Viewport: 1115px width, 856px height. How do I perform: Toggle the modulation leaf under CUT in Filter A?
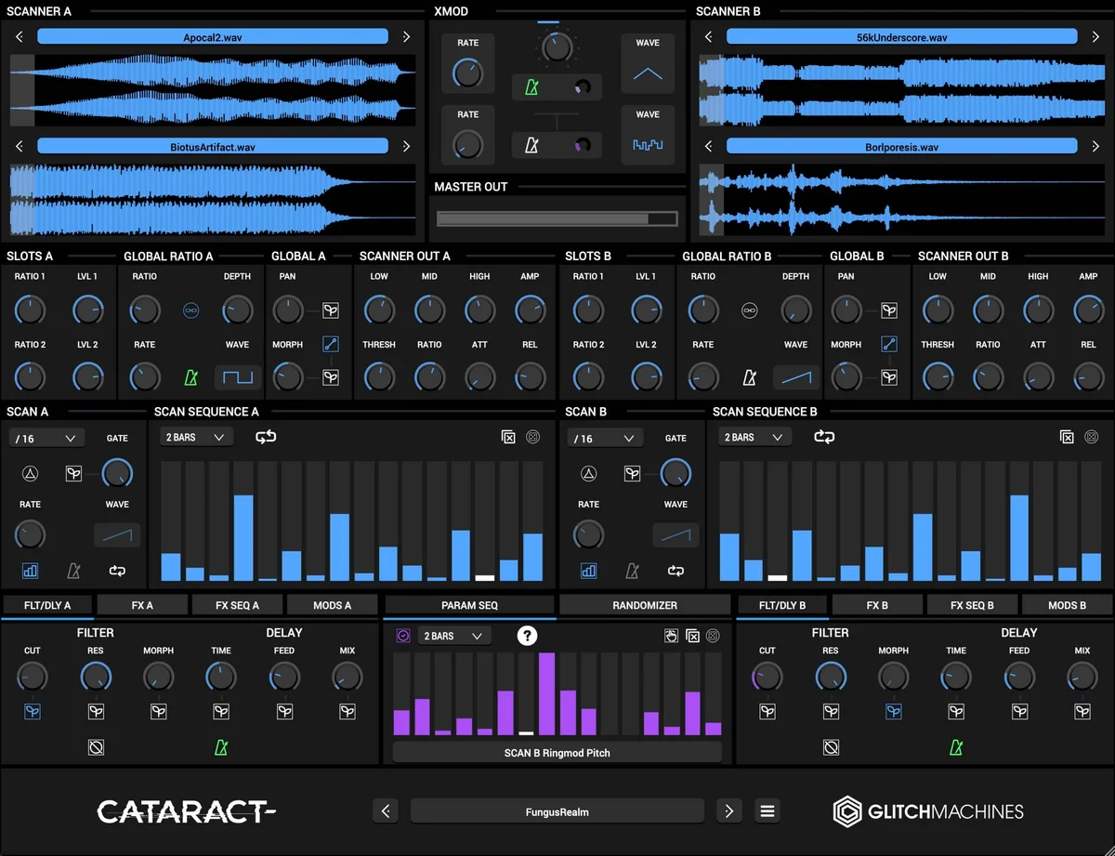[33, 711]
